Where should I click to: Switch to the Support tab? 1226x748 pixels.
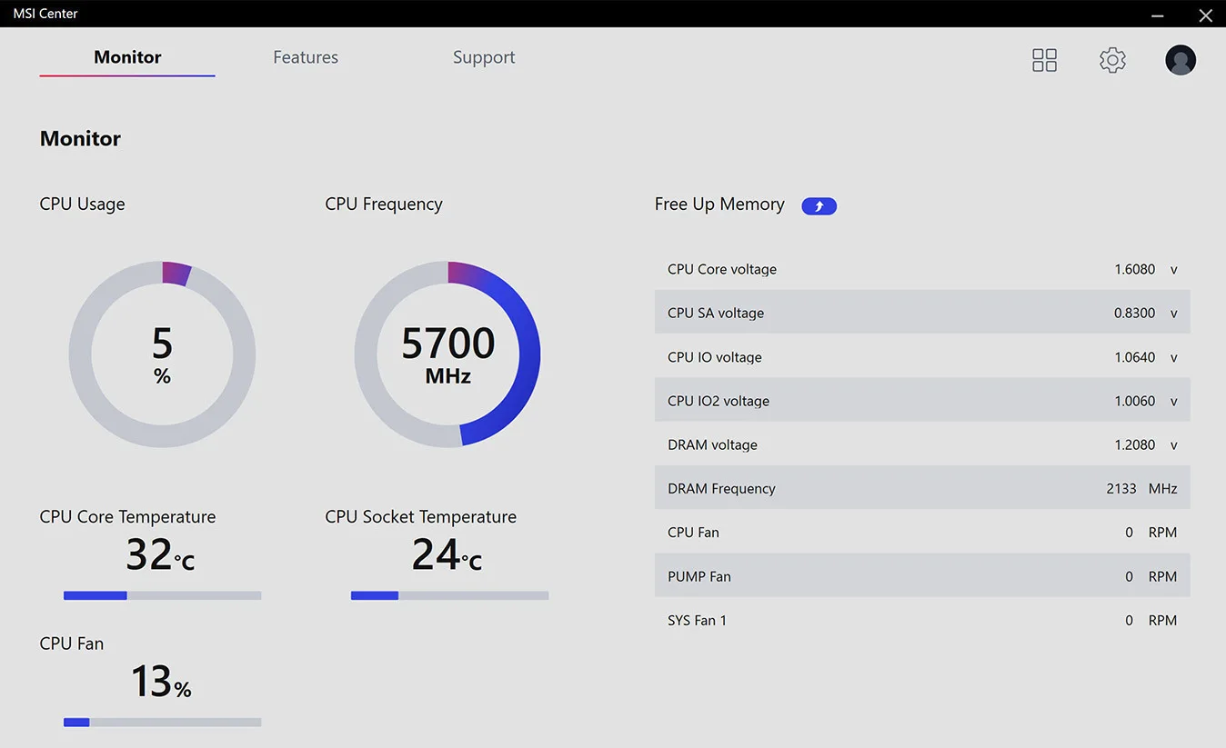[484, 57]
